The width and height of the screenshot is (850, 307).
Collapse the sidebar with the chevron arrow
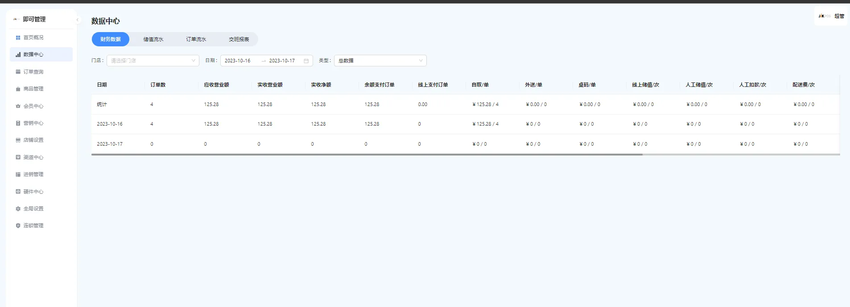77,20
